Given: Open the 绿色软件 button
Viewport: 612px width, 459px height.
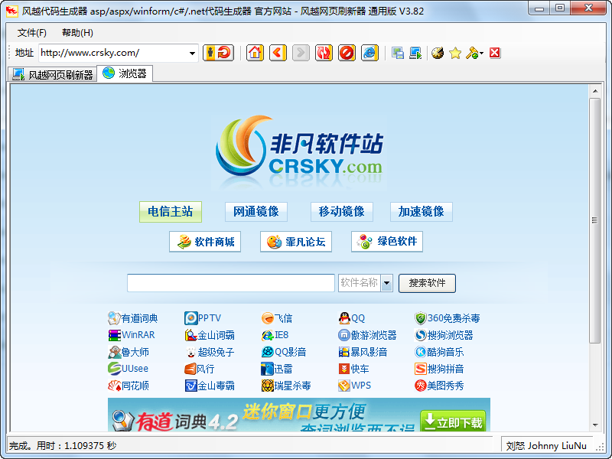Looking at the screenshot, I should pyautogui.click(x=387, y=242).
